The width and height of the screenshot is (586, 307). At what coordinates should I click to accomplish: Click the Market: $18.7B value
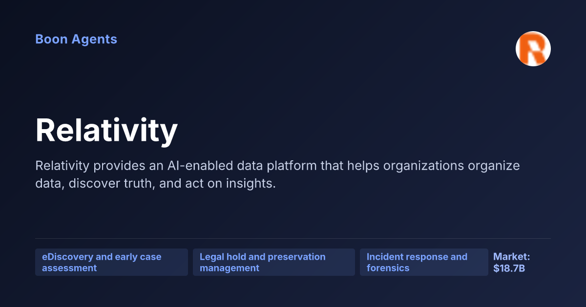click(511, 262)
